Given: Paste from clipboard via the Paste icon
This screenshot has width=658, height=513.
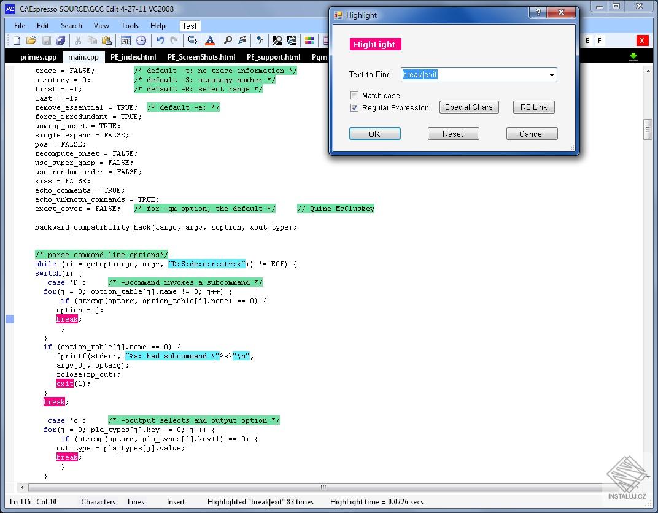Looking at the screenshot, I should (x=106, y=40).
